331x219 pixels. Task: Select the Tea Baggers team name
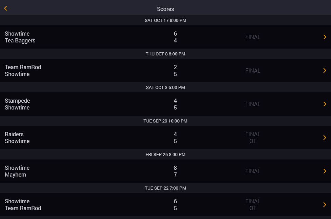click(x=20, y=41)
